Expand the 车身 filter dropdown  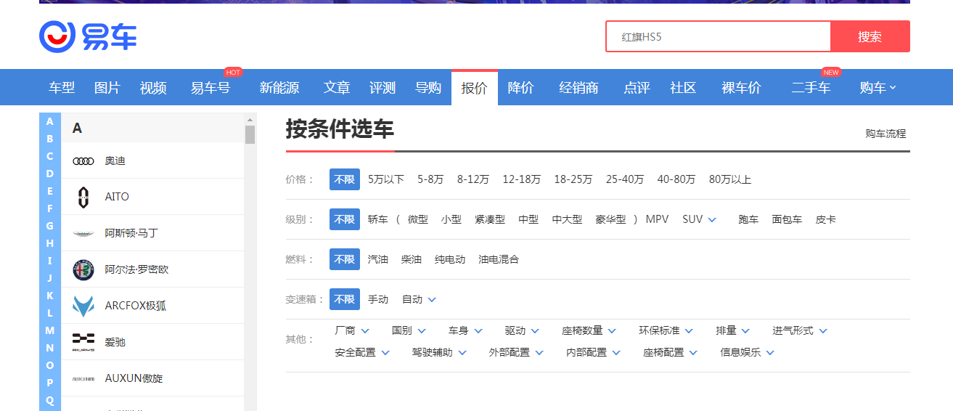tap(466, 330)
